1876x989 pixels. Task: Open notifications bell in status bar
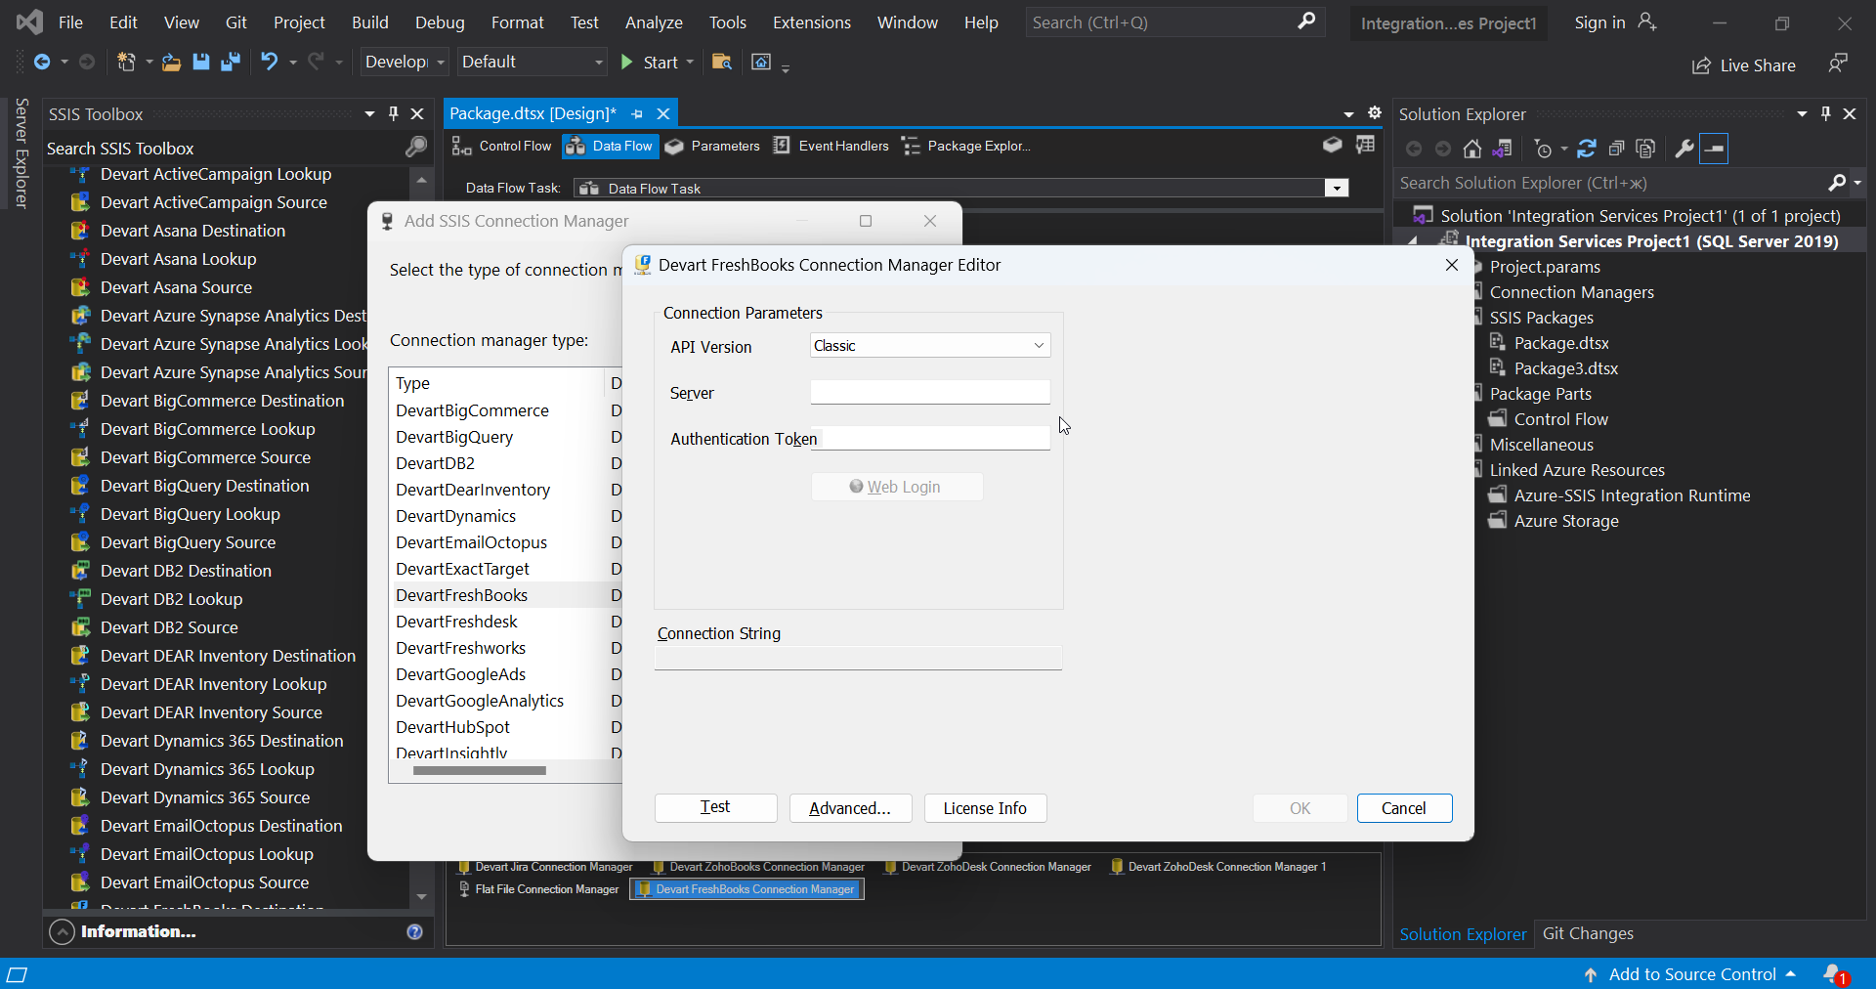pyautogui.click(x=1834, y=973)
